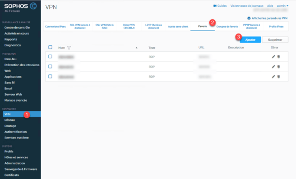Click the sort arrow in Nom column

point(137,48)
